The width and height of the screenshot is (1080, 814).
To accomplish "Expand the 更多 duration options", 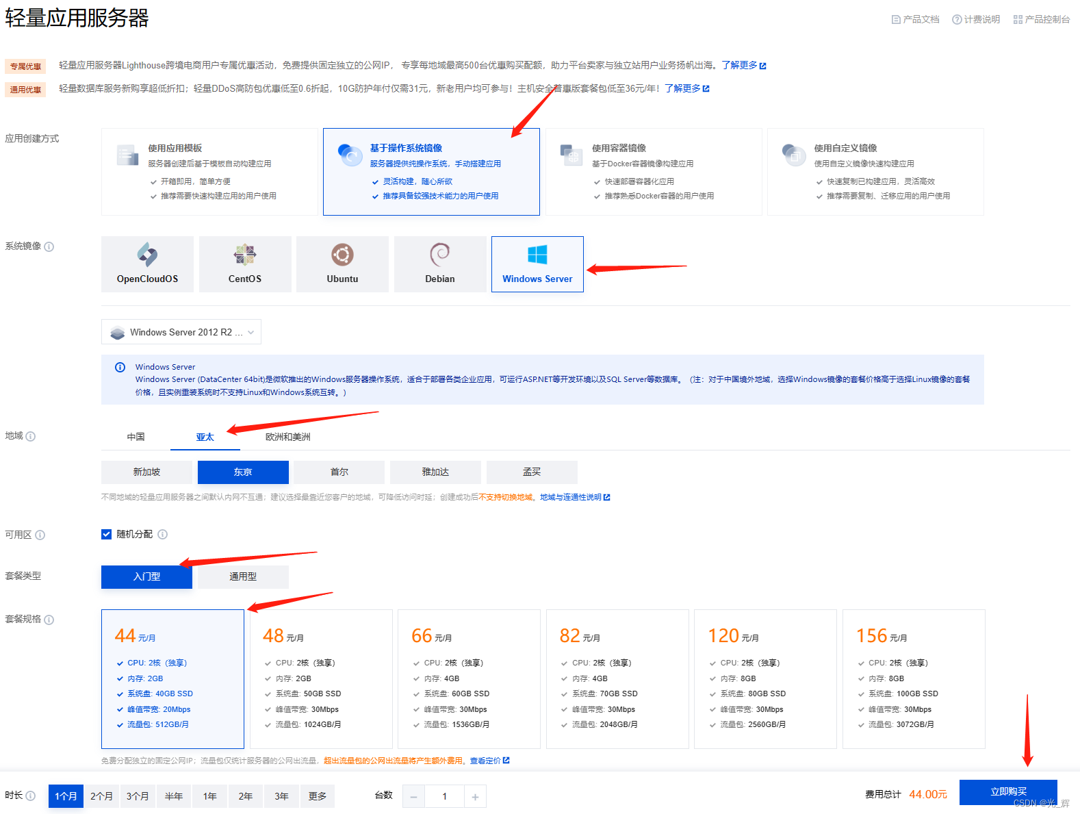I will (318, 796).
